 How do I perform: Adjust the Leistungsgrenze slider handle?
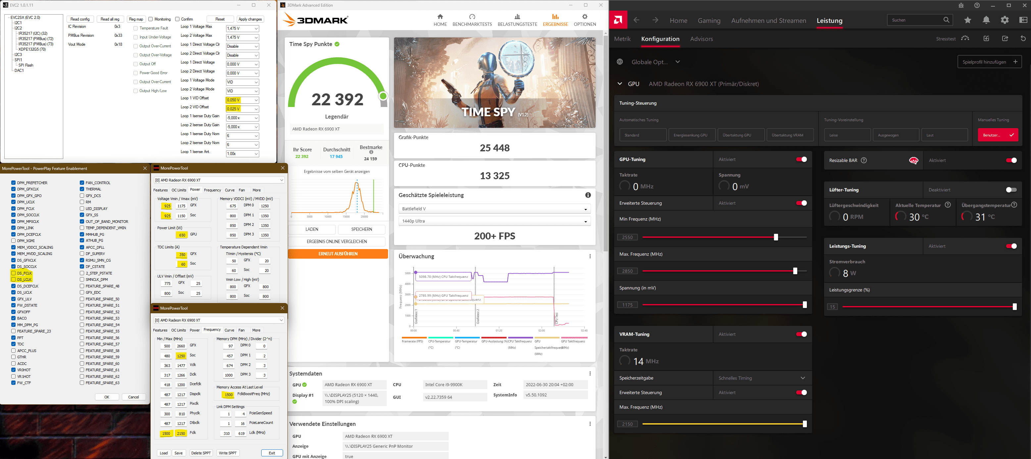(x=1014, y=307)
